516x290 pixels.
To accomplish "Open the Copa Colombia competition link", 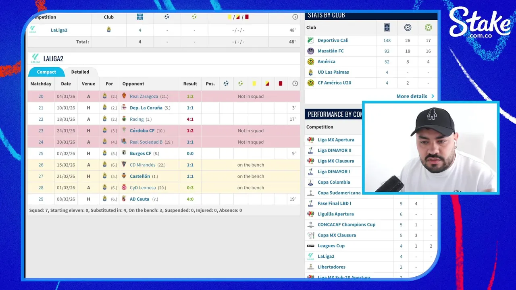I will point(334,182).
